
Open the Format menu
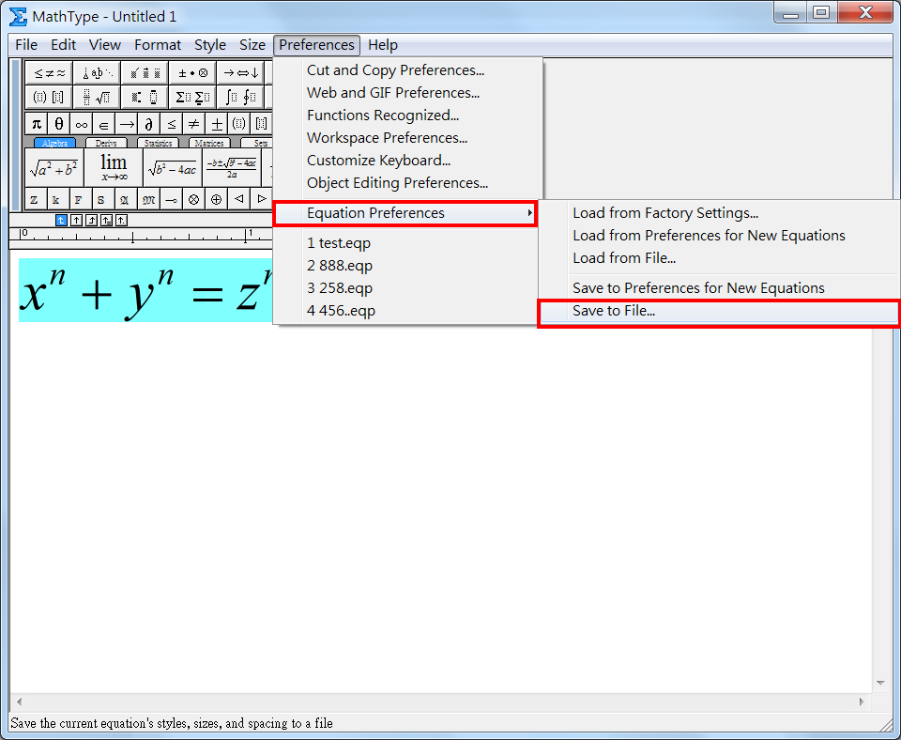tap(158, 45)
